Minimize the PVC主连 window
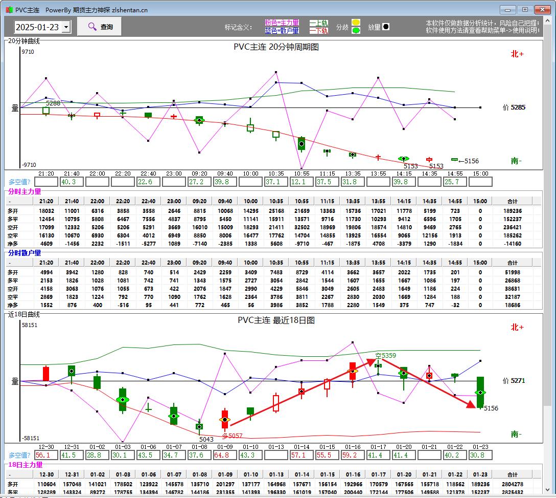Image resolution: width=556 pixels, height=498 pixels. click(x=508, y=10)
